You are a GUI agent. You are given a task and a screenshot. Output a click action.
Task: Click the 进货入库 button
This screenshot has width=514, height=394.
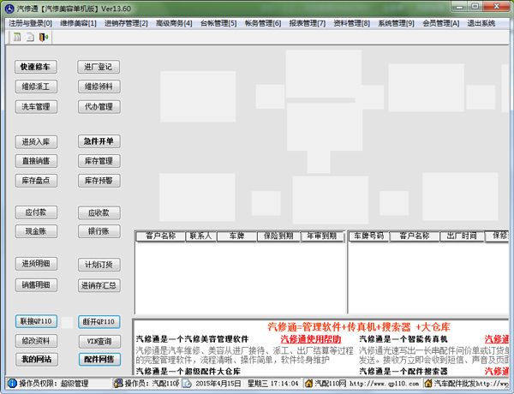pos(36,141)
